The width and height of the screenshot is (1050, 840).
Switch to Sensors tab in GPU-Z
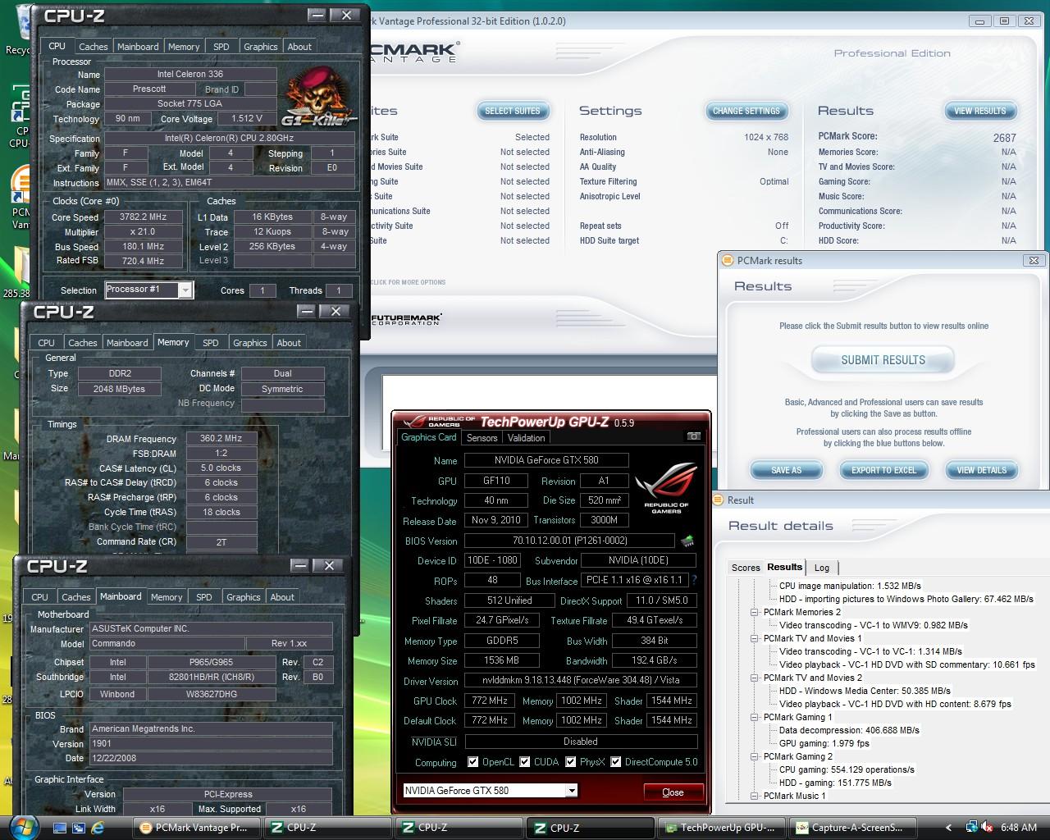[x=482, y=438]
